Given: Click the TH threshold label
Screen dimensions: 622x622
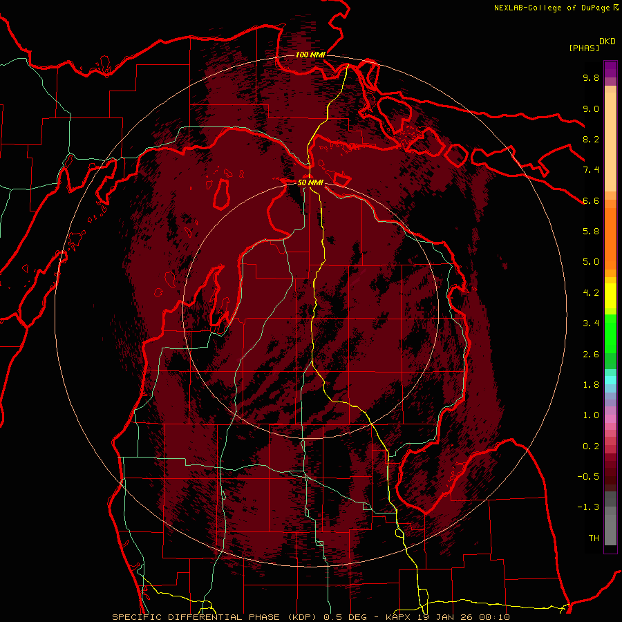Looking at the screenshot, I should click(594, 538).
